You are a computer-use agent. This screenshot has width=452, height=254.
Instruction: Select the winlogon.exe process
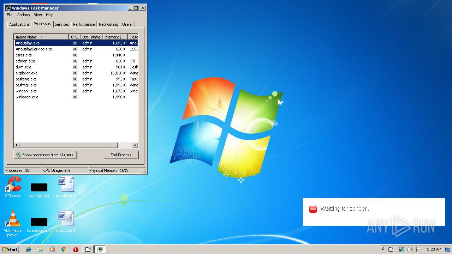coord(76,97)
